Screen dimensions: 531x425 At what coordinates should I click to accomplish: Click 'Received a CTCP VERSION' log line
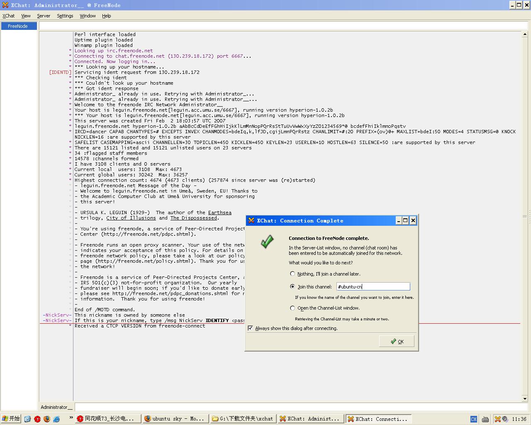point(140,326)
